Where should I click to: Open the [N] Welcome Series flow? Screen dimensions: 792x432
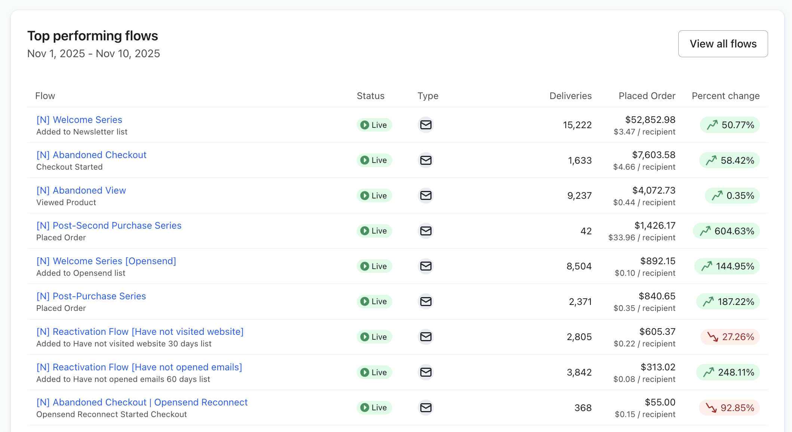79,120
